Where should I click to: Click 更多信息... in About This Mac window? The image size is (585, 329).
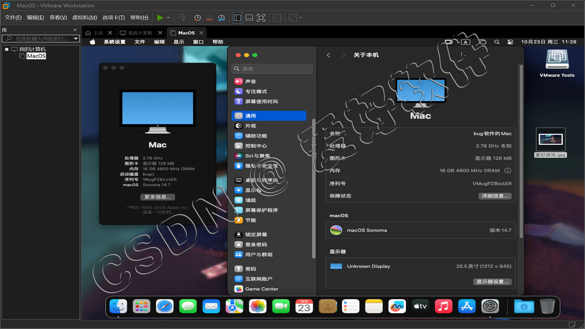(158, 197)
